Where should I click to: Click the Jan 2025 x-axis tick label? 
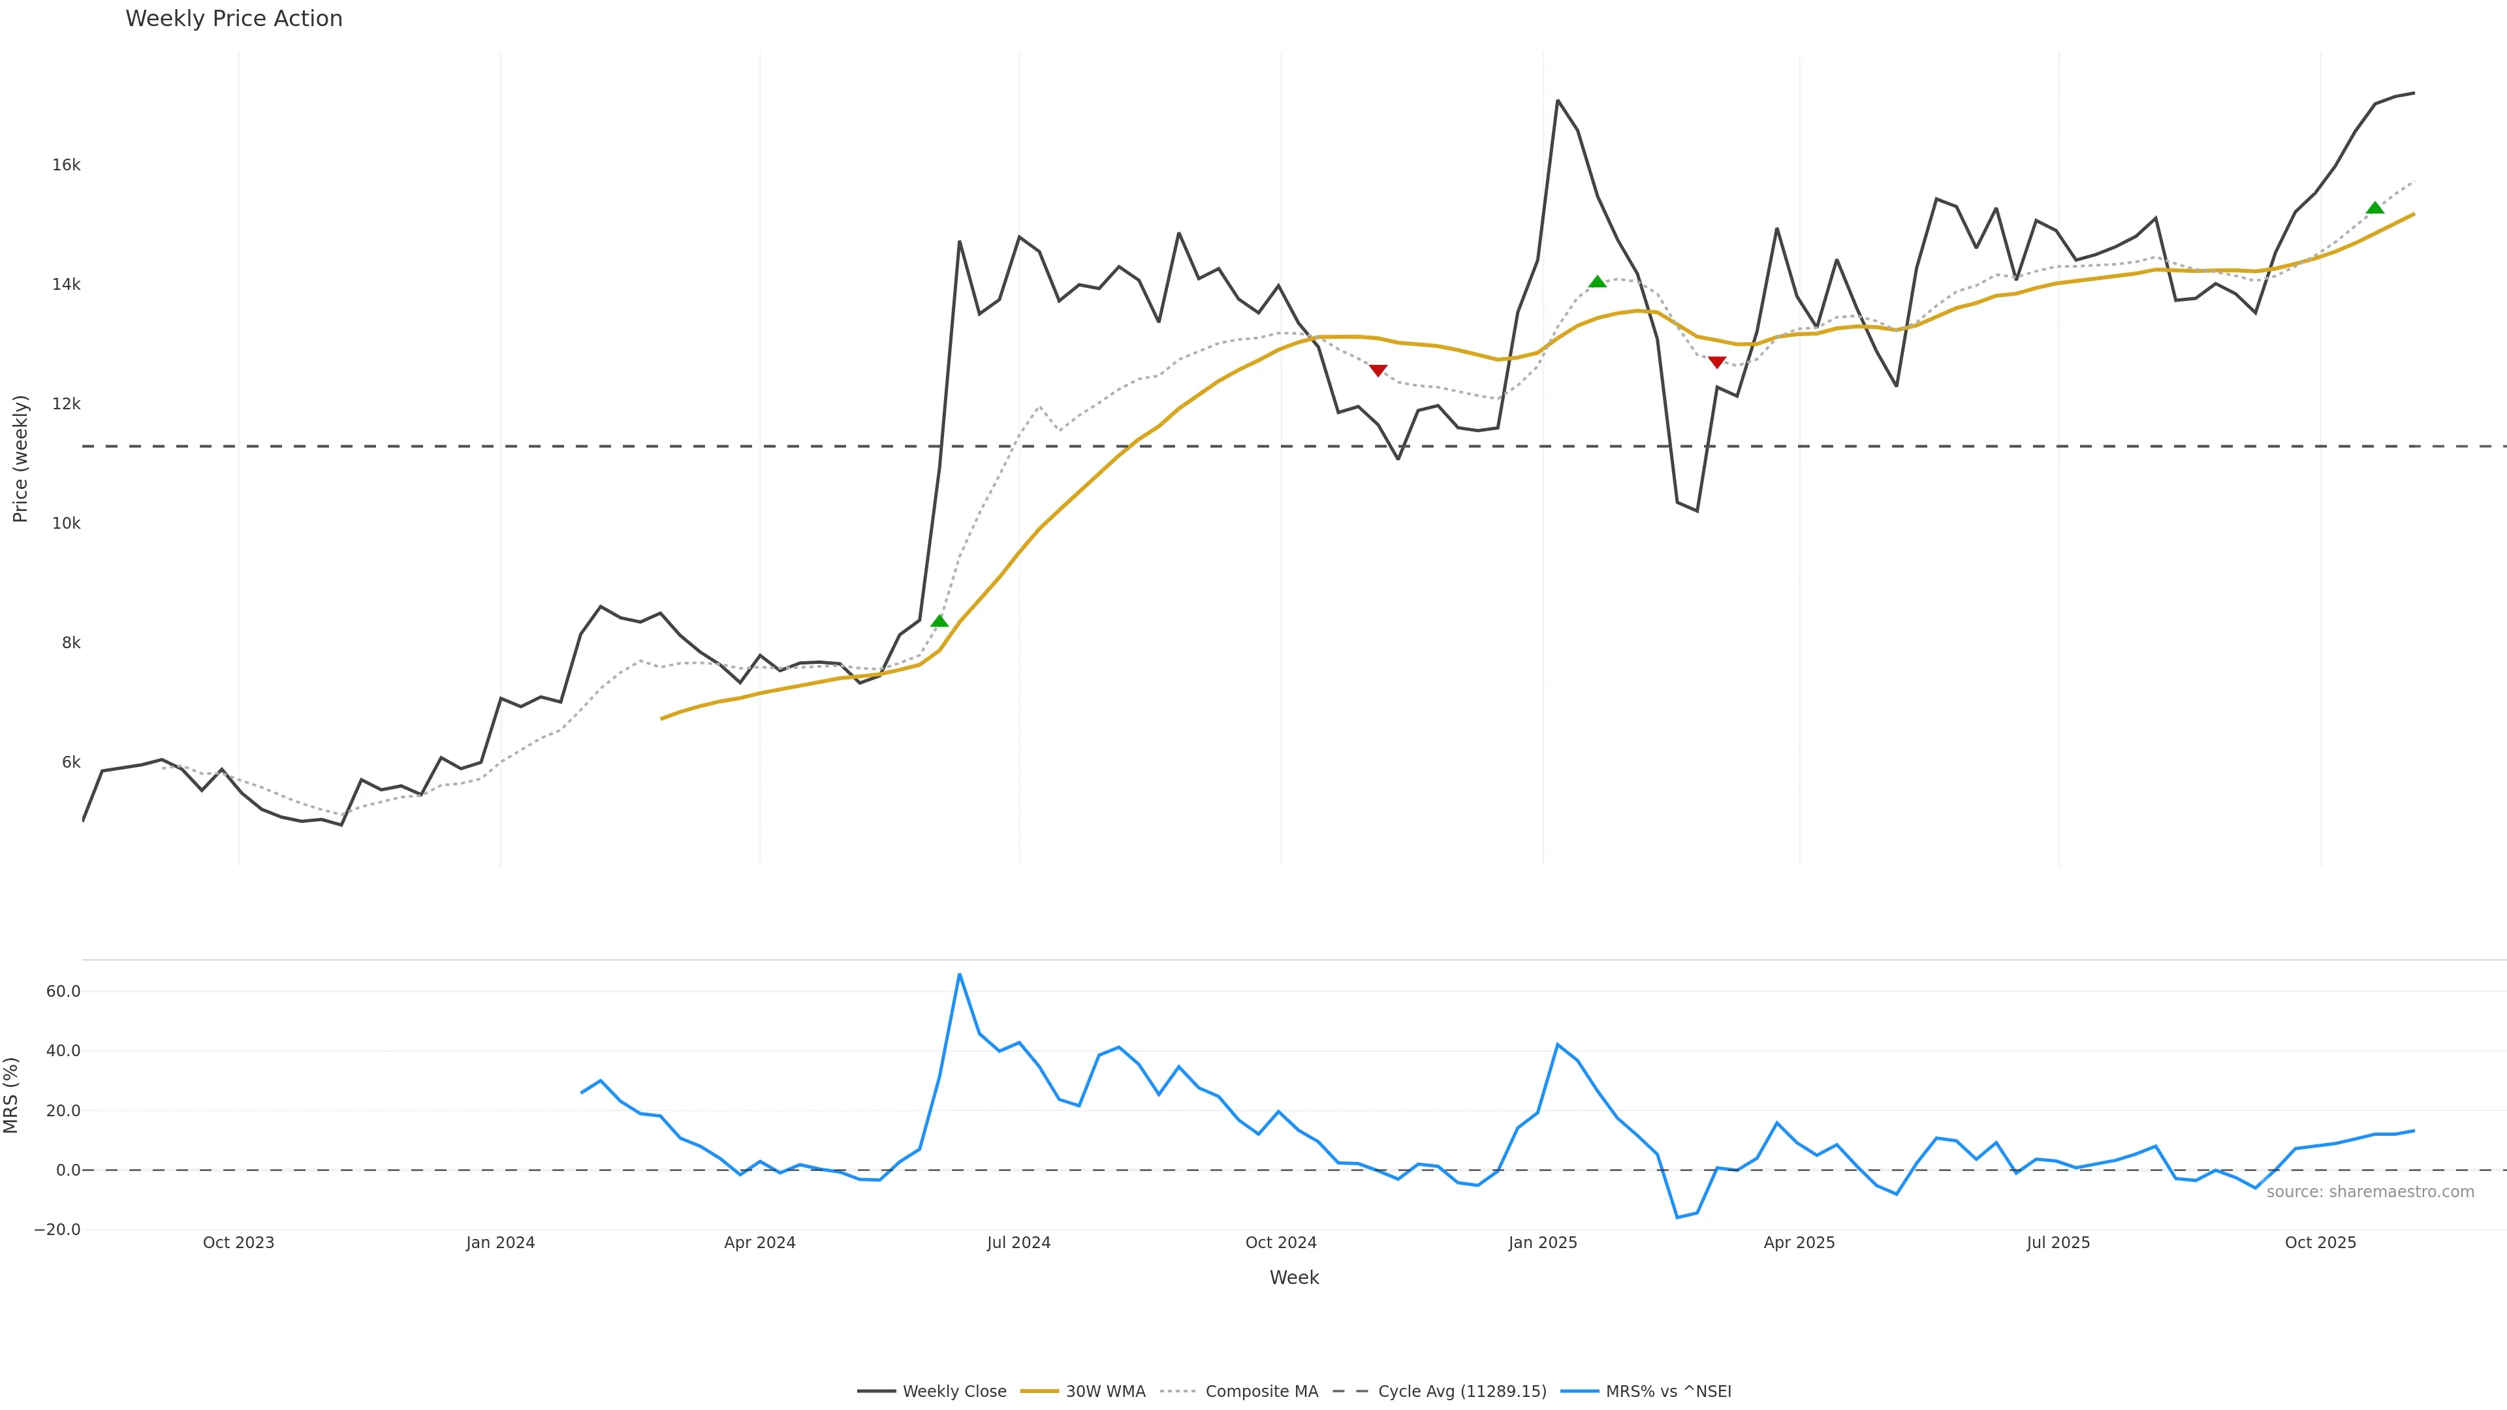tap(1543, 1243)
